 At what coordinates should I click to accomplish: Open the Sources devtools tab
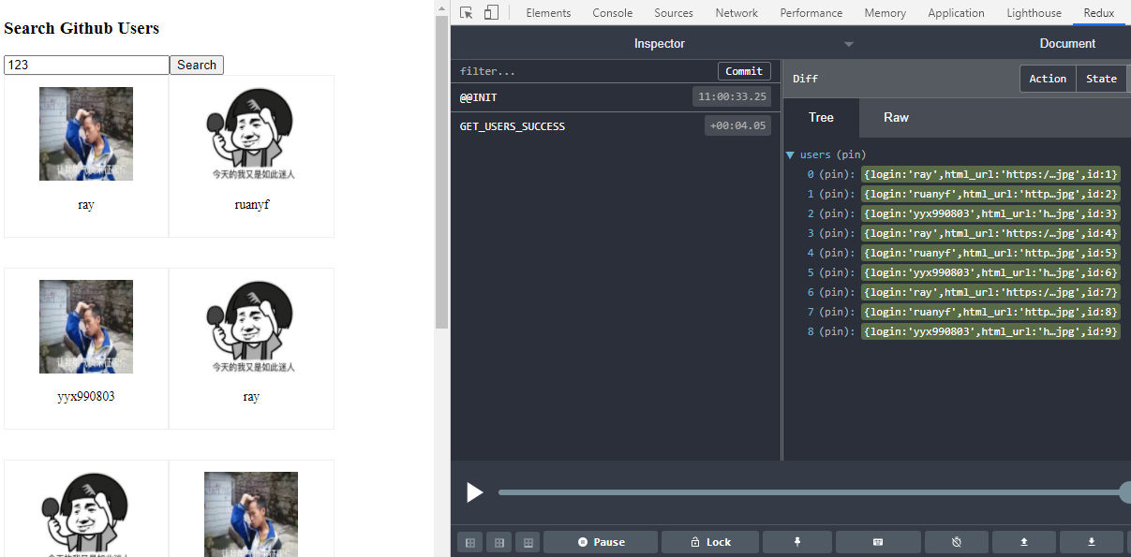[674, 13]
